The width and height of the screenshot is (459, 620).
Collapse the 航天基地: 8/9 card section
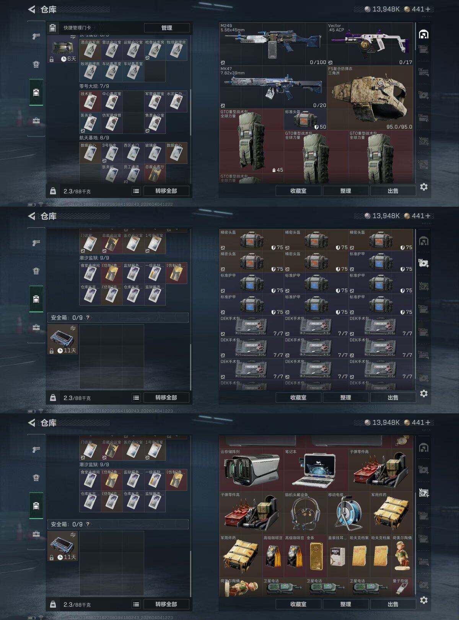94,138
